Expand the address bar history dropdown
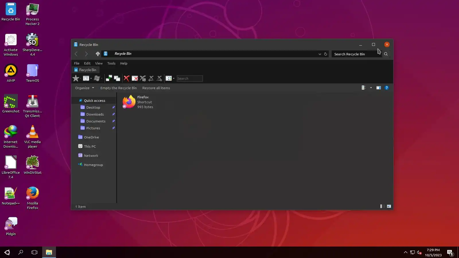This screenshot has height=258, width=459. coord(320,54)
